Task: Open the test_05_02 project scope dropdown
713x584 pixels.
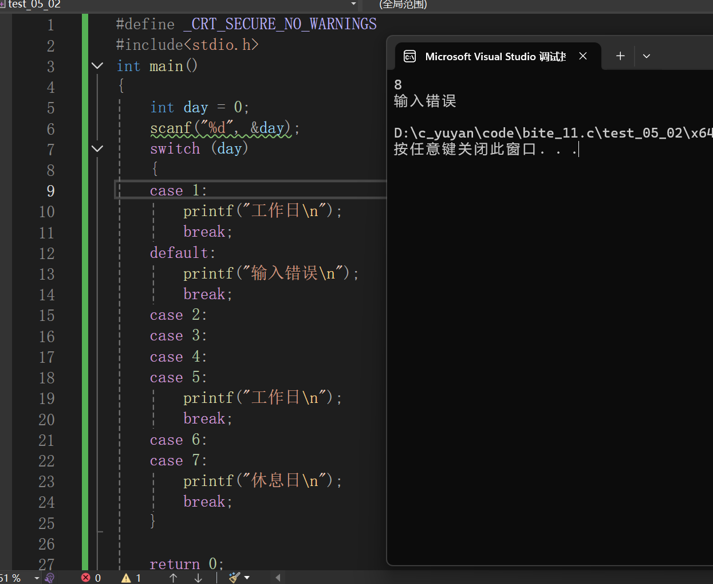Action: point(353,4)
